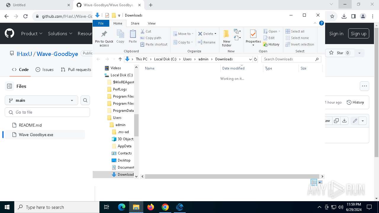Switch to the Home ribbon tab
The width and height of the screenshot is (379, 213).
click(118, 23)
